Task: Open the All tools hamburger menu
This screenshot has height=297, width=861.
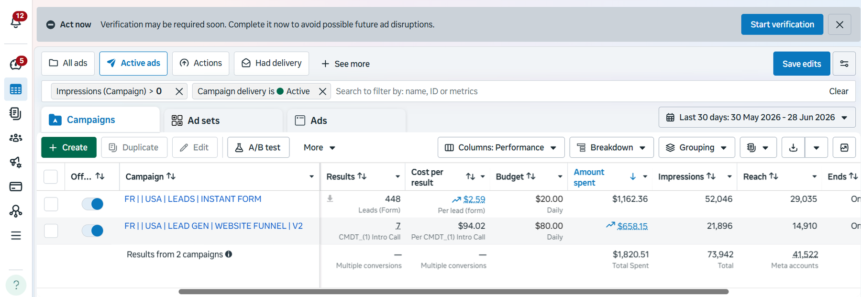Action: [16, 235]
